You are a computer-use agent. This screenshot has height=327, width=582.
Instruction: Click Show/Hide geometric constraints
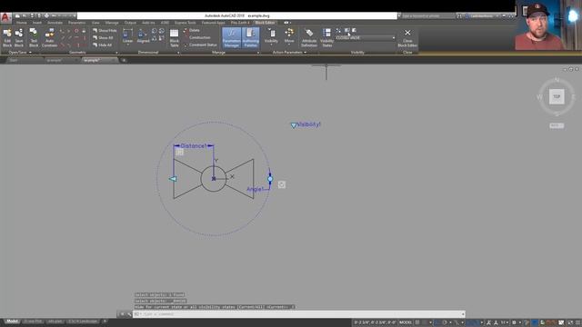tap(105, 30)
